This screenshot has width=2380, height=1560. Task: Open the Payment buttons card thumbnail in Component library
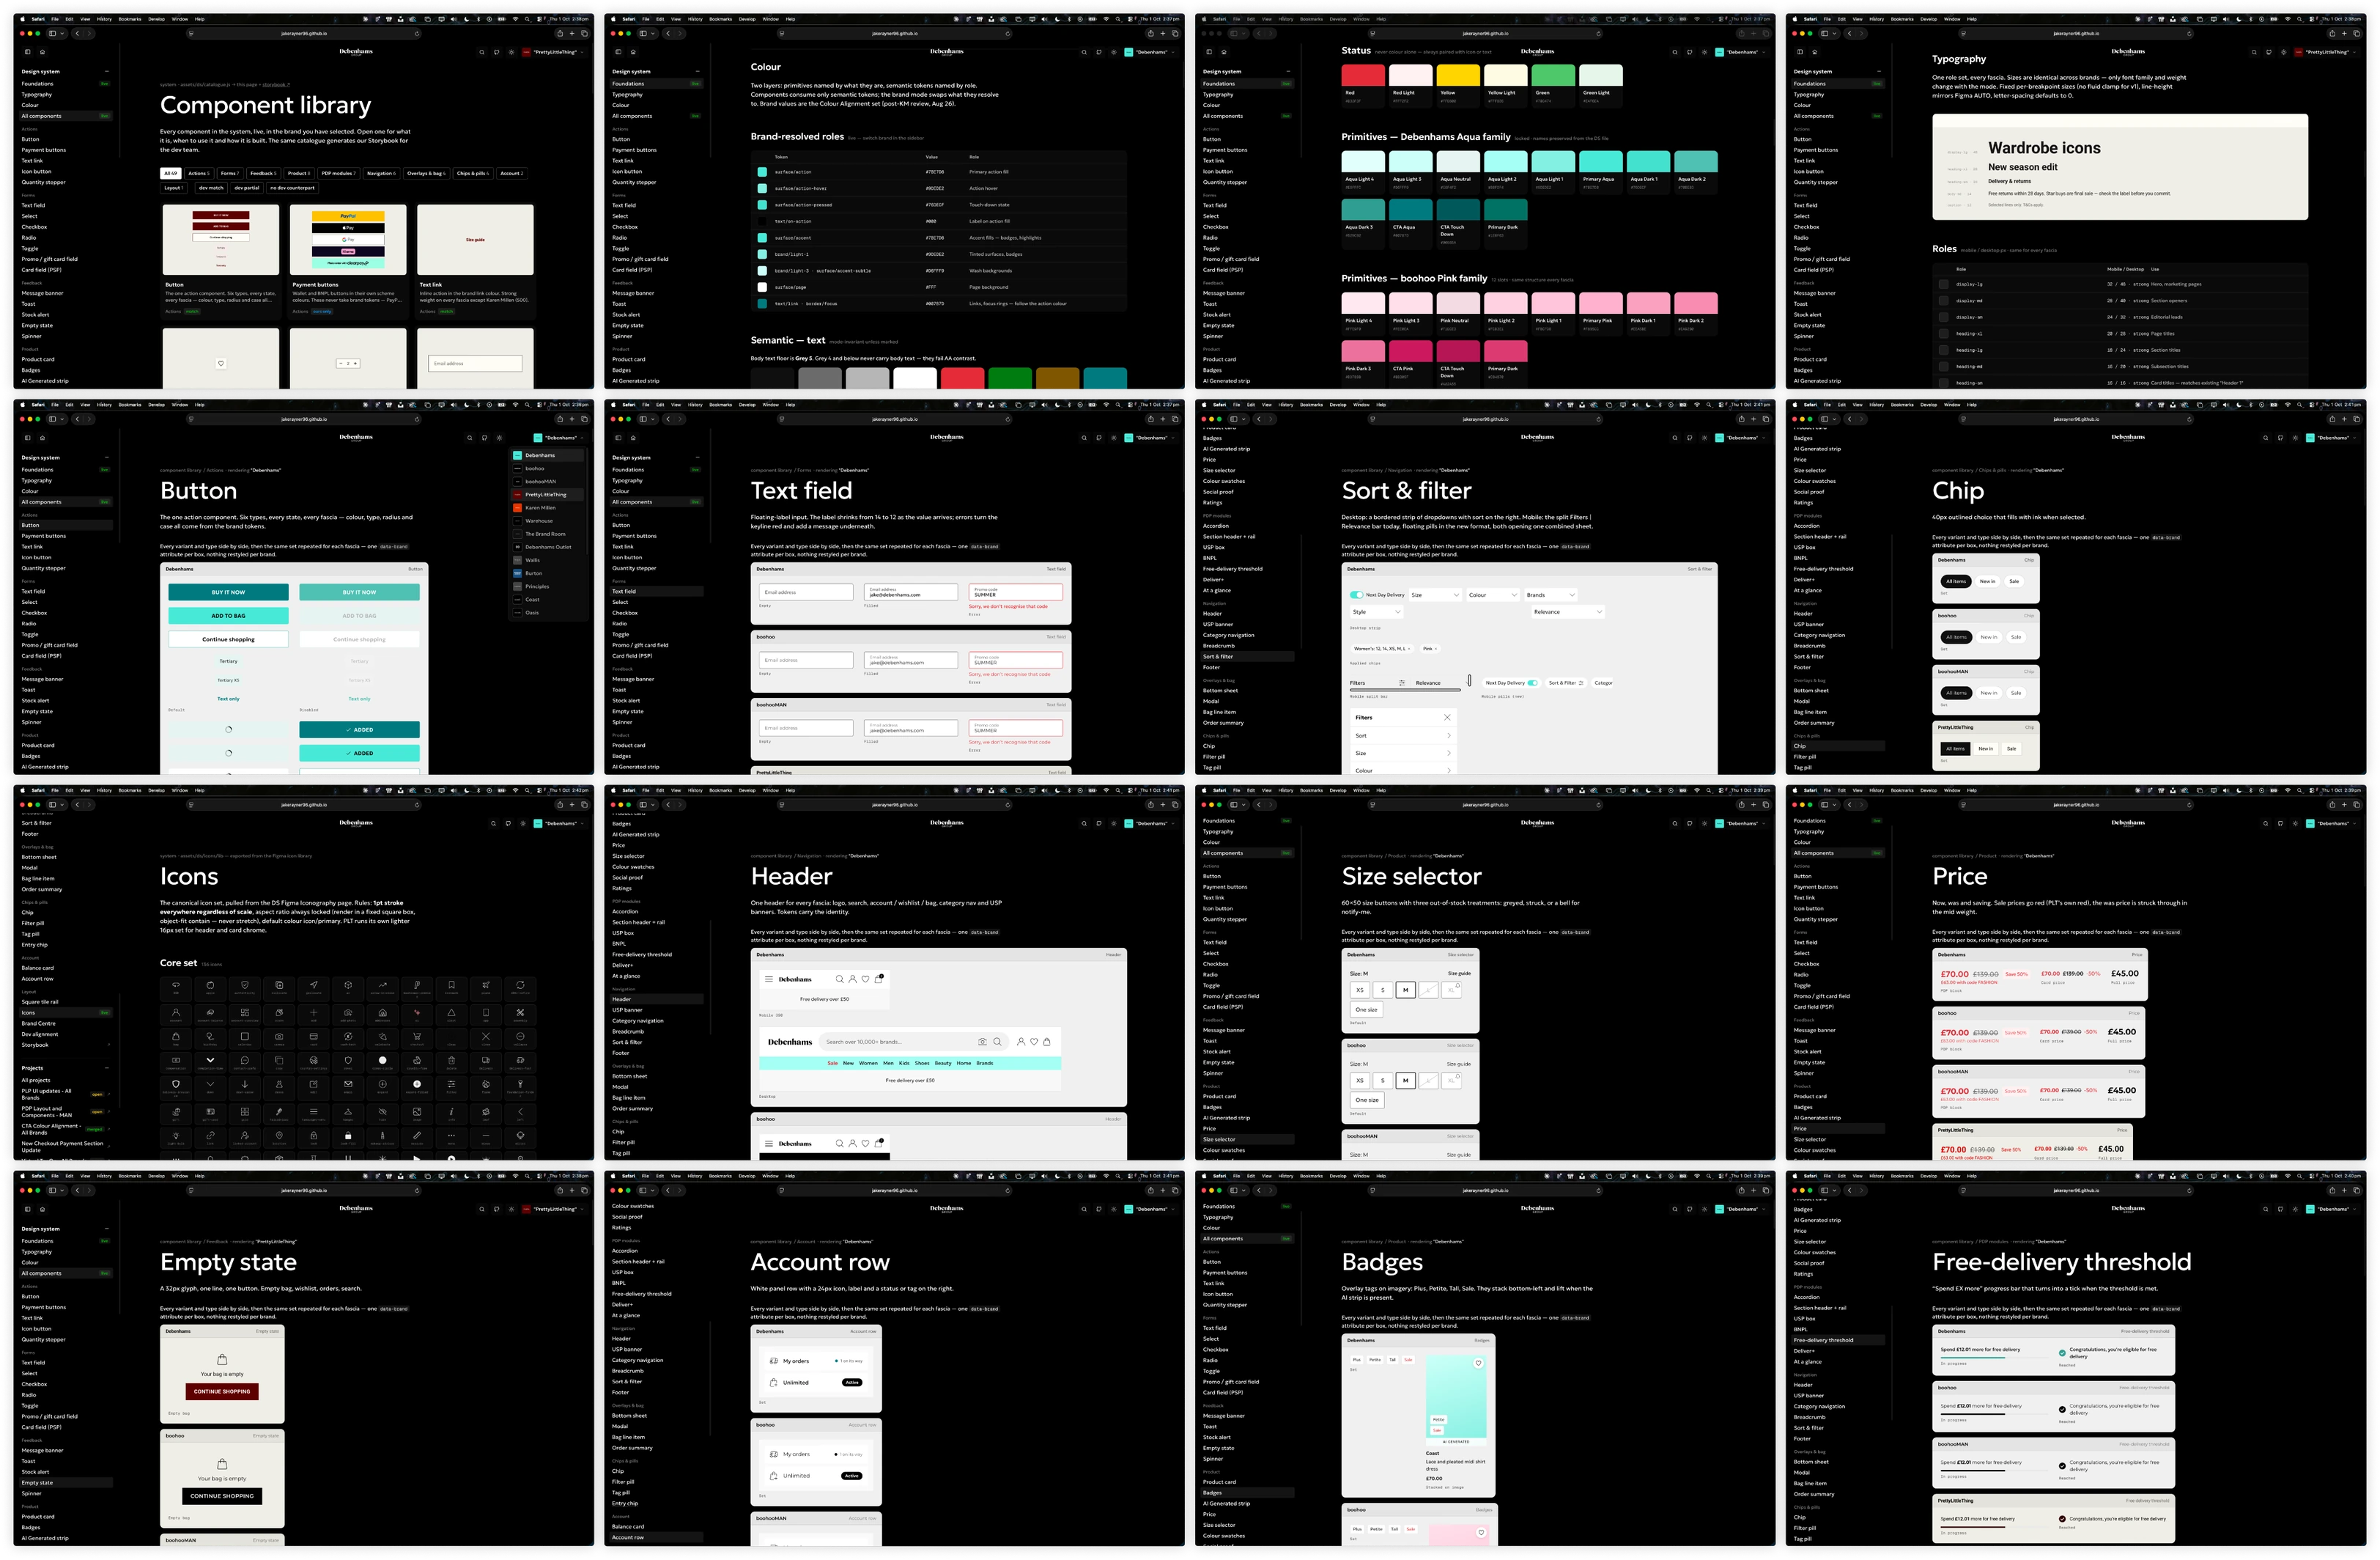pos(348,240)
